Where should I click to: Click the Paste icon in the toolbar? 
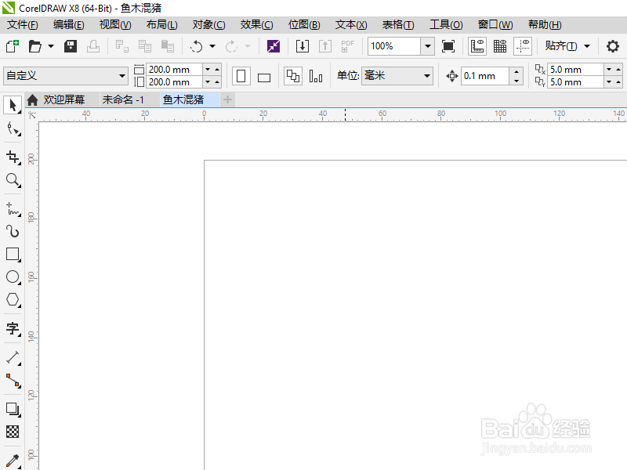(x=167, y=46)
